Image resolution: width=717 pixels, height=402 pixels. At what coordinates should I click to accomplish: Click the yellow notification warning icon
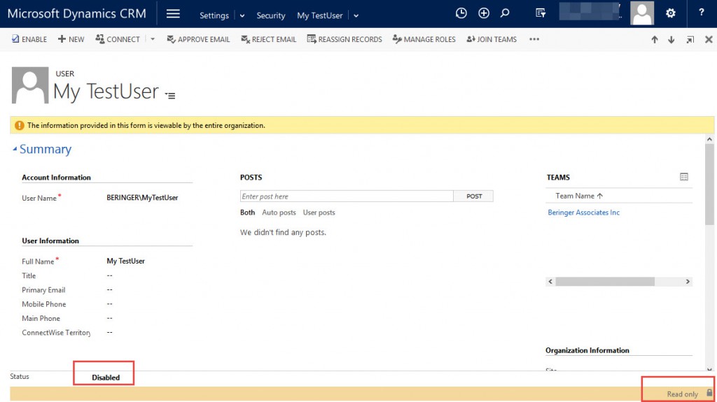pyautogui.click(x=19, y=125)
